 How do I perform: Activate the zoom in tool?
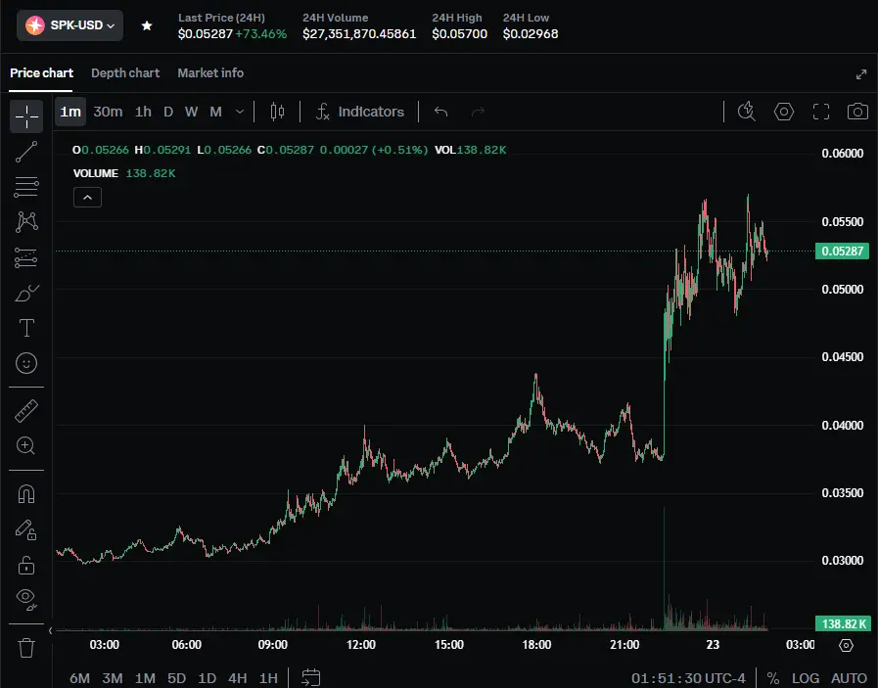(26, 445)
